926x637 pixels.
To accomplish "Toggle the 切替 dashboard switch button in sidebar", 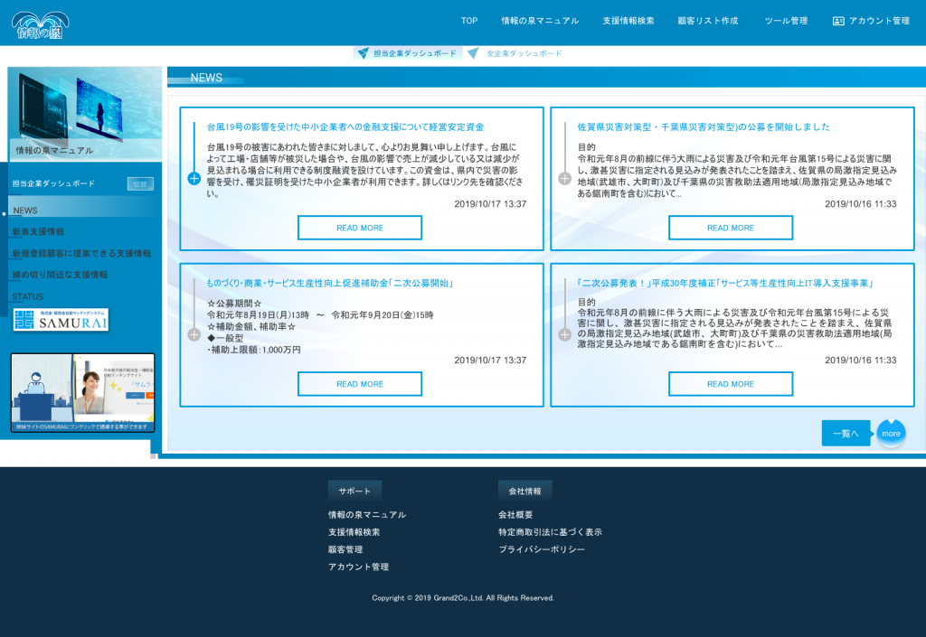I will click(140, 183).
